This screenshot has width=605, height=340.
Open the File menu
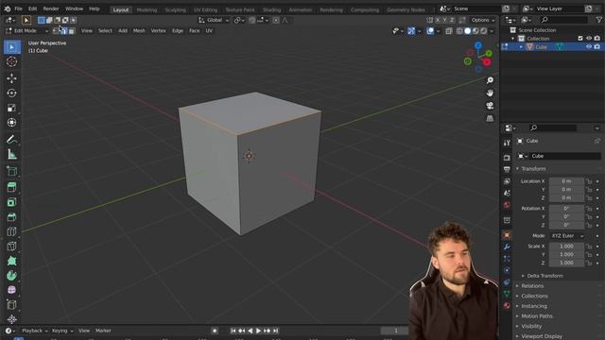[x=18, y=8]
